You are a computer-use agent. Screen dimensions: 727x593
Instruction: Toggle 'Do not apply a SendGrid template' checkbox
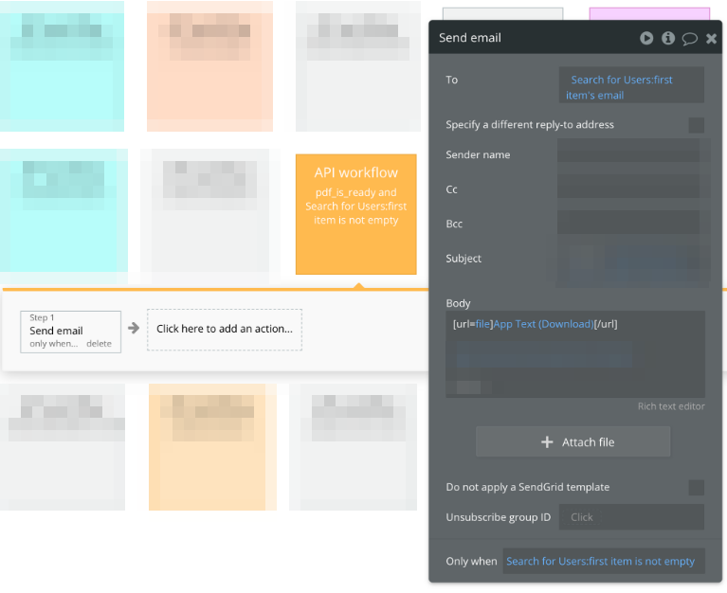(x=696, y=488)
